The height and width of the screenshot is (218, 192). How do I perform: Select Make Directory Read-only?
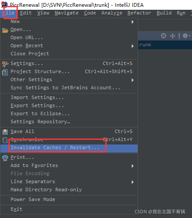click(69, 190)
